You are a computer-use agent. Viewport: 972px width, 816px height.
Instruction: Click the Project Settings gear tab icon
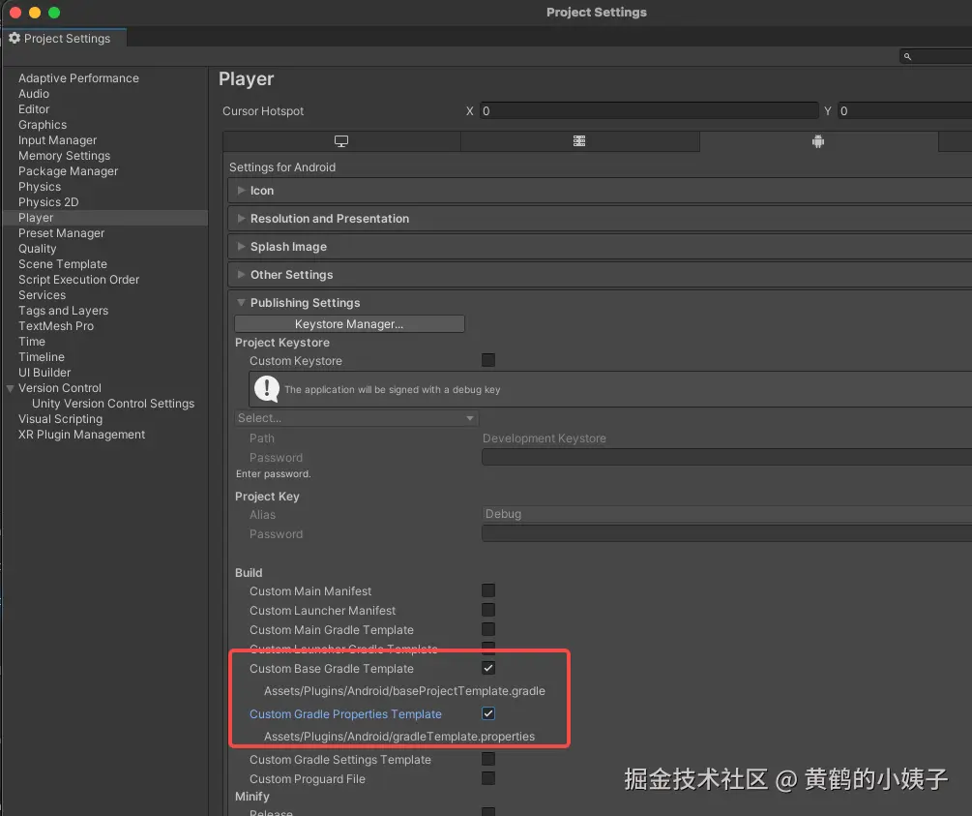15,38
